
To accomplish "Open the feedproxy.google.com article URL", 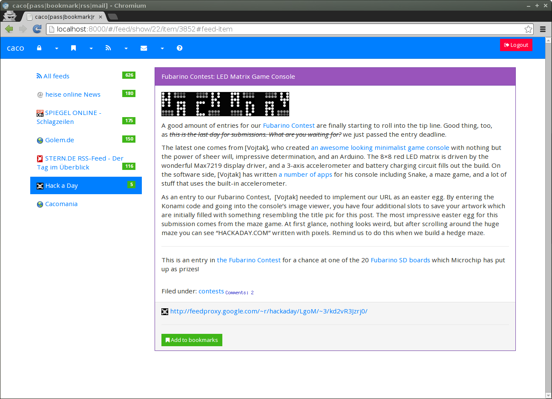I will 269,311.
